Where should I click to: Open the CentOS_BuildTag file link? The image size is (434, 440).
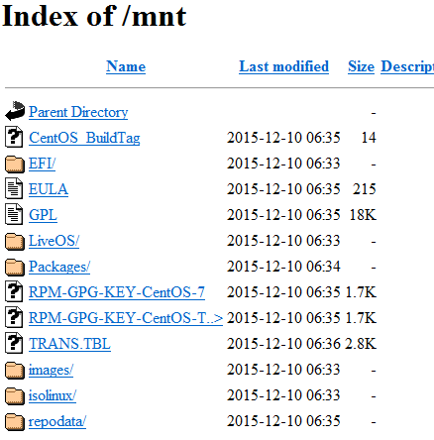84,138
